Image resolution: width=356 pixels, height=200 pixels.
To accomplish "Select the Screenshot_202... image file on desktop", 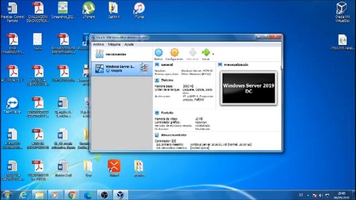I will click(x=63, y=10).
